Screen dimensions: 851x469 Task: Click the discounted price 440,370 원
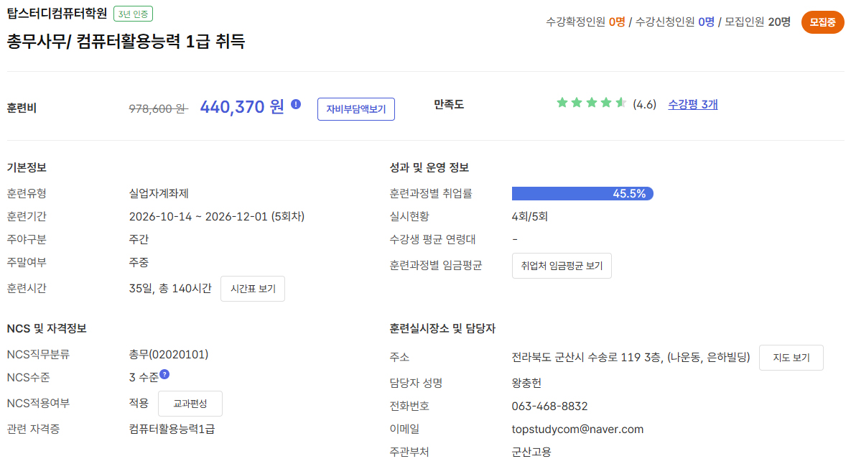pyautogui.click(x=242, y=106)
